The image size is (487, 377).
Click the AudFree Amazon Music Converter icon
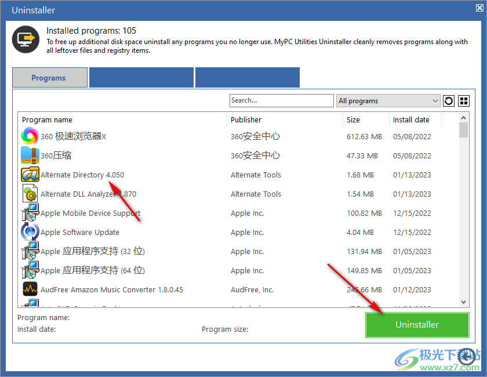(30, 289)
